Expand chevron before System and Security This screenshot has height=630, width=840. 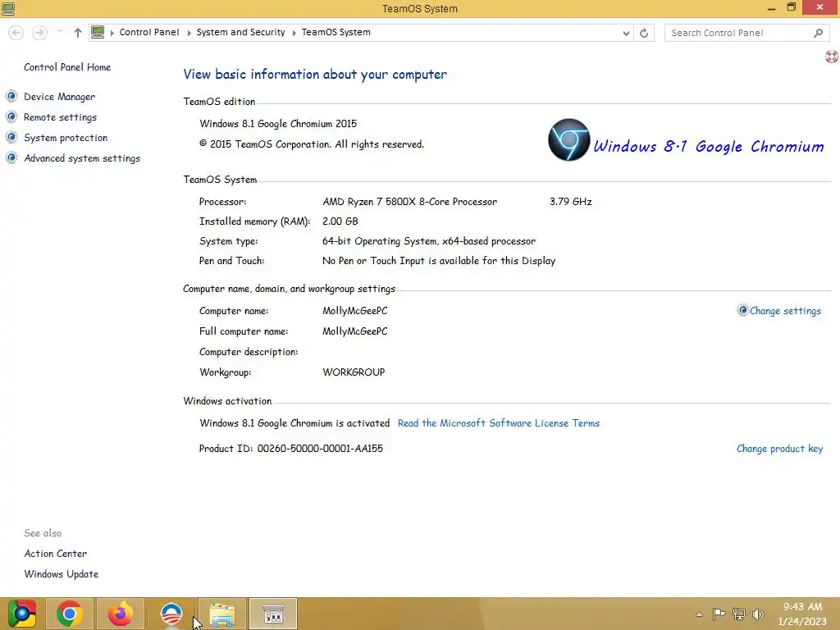pyautogui.click(x=189, y=33)
